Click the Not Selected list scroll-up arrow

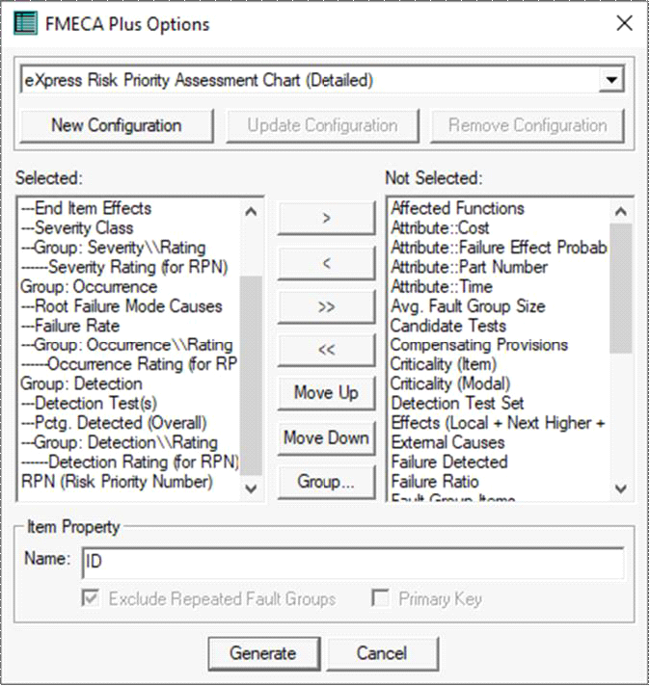621,212
